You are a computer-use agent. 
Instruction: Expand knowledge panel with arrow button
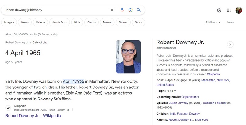coord(230,45)
